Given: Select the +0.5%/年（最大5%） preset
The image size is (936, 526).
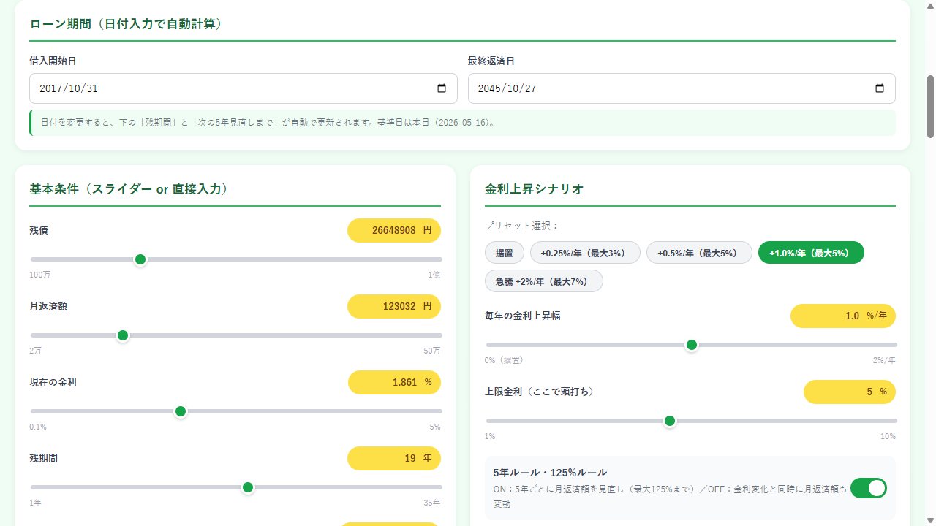Looking at the screenshot, I should [699, 253].
